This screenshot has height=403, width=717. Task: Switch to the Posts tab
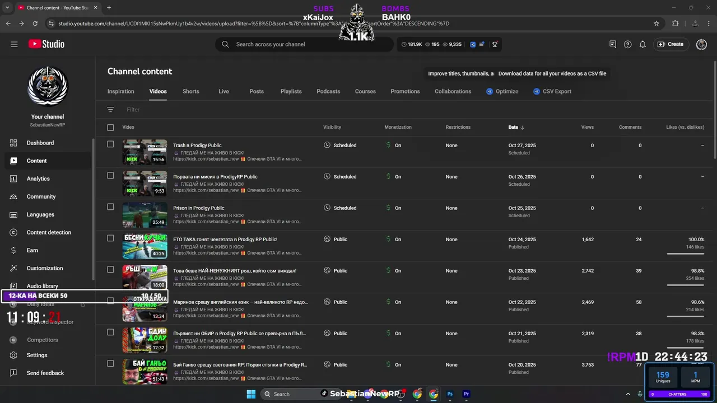257,91
